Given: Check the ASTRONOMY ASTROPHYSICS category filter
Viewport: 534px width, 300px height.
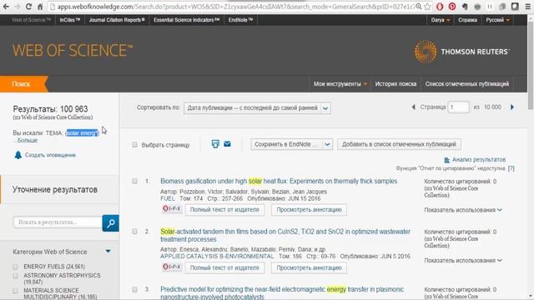Looking at the screenshot, I should click(15, 276).
